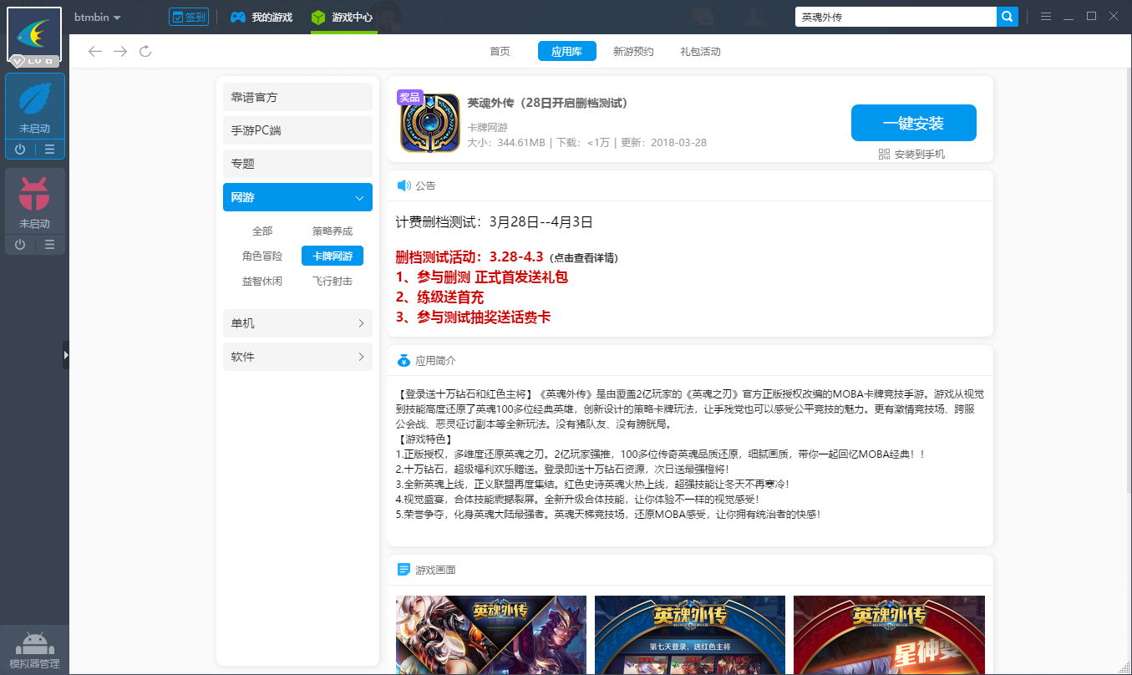Go forward with the right arrow

120,52
